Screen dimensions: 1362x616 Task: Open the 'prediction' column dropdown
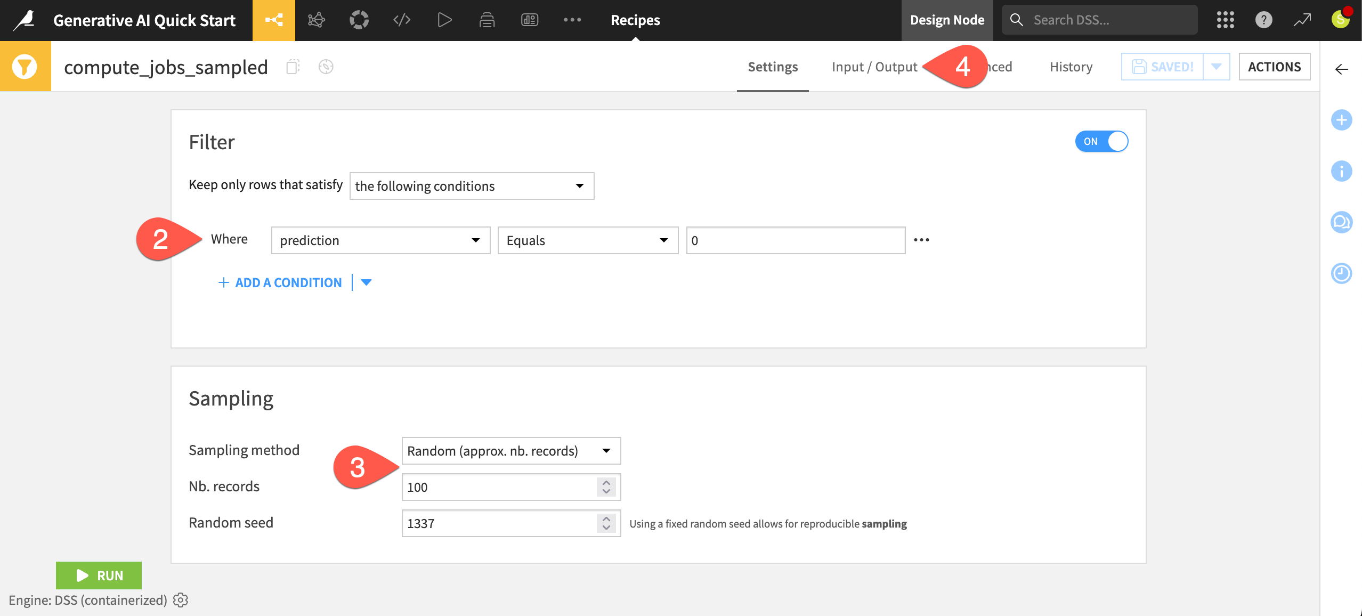[x=380, y=240]
